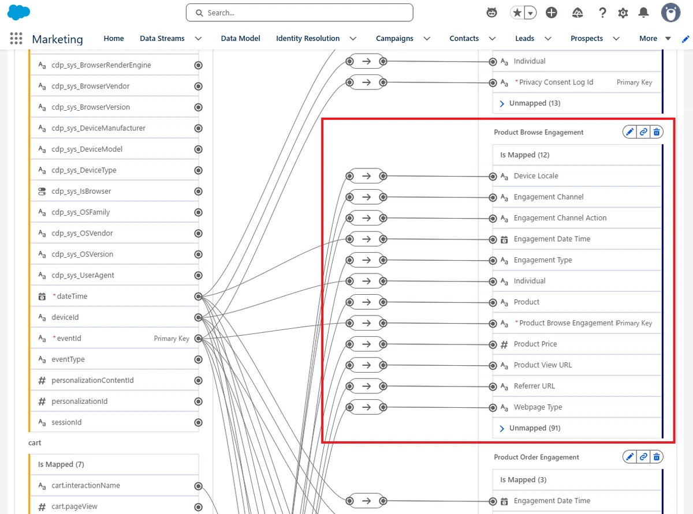The width and height of the screenshot is (693, 514).
Task: Select connector dot for sessionId field
Action: 198,422
